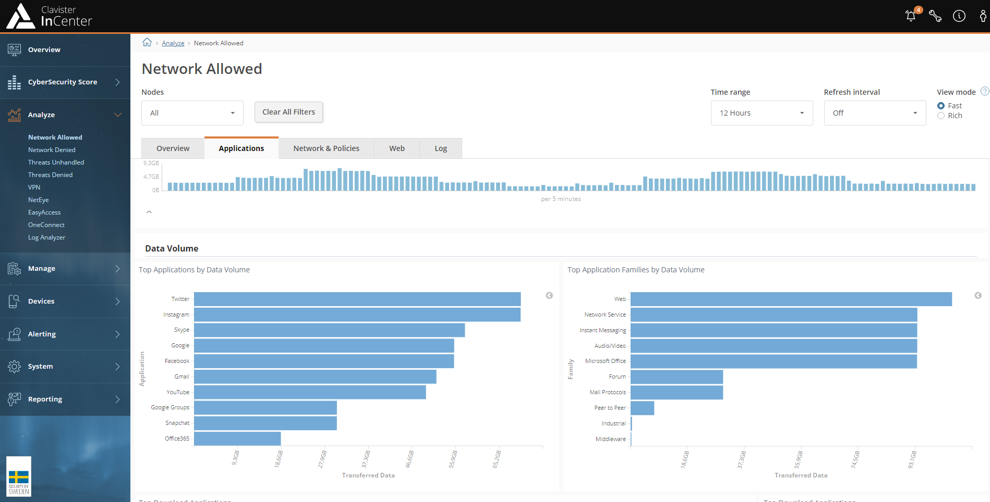Collapse the Analyze menu chevron
This screenshot has height=502, width=990.
click(118, 115)
